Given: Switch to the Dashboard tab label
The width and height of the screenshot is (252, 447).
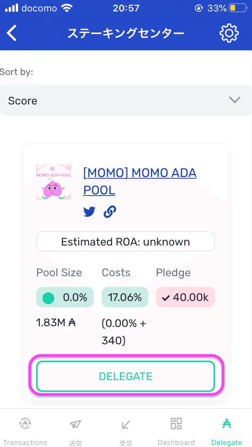Looking at the screenshot, I should (176, 442).
